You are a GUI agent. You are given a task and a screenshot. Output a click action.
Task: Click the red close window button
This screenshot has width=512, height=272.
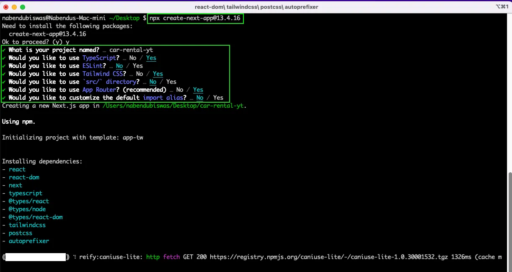coord(6,7)
